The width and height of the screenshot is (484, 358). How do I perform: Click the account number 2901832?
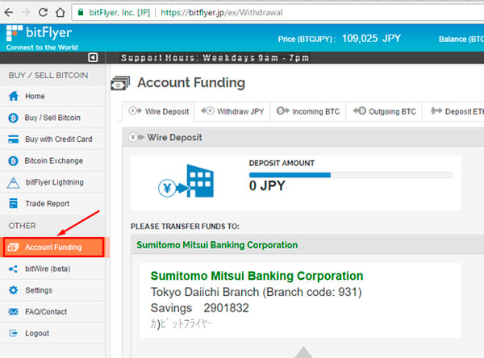tap(226, 308)
